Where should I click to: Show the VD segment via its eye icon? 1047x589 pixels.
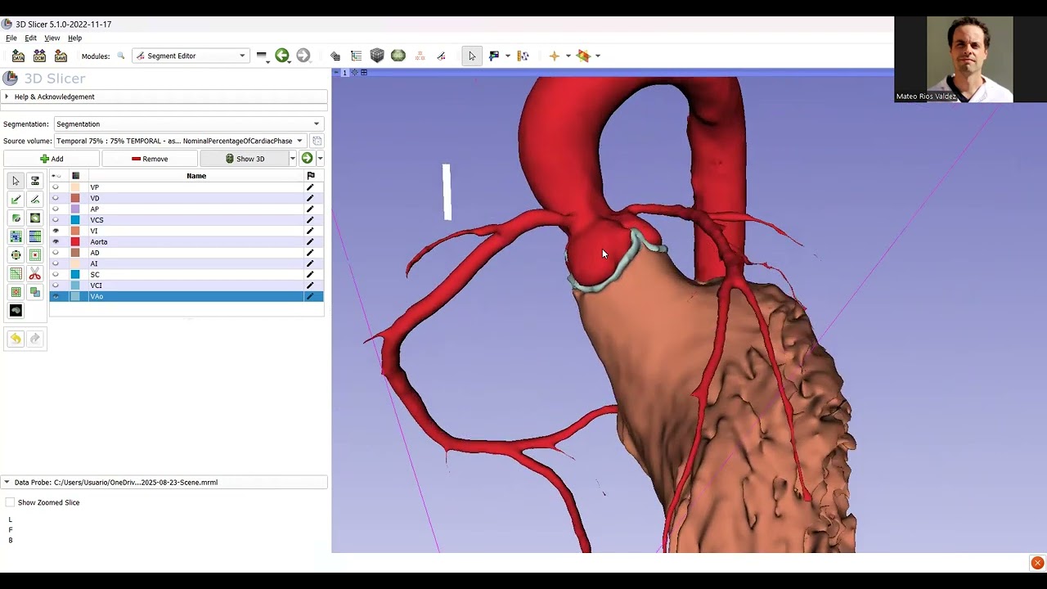point(56,198)
